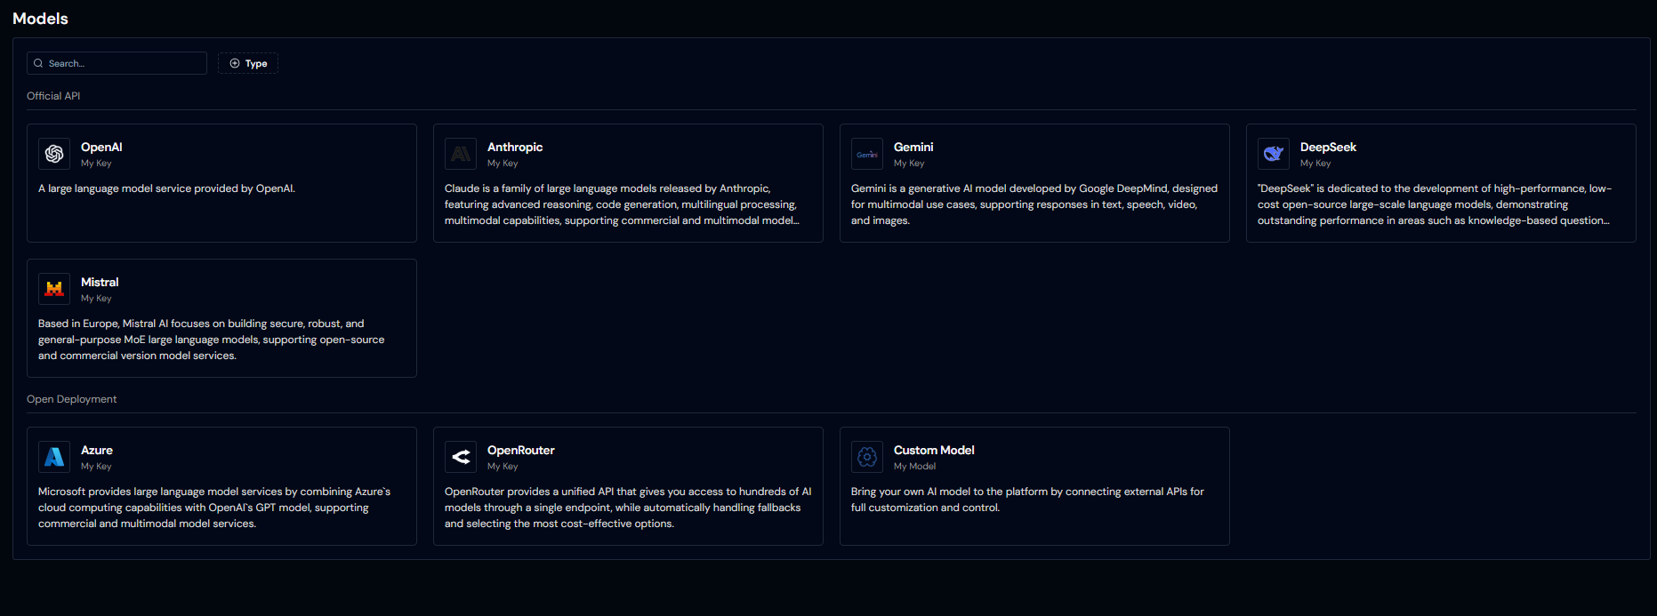Image resolution: width=1657 pixels, height=616 pixels.
Task: Click the OpenRouter logo icon
Action: pyautogui.click(x=461, y=457)
